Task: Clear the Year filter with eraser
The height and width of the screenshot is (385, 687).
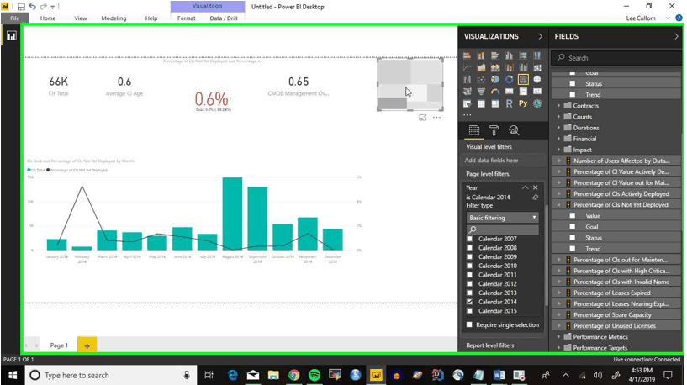Action: point(535,197)
